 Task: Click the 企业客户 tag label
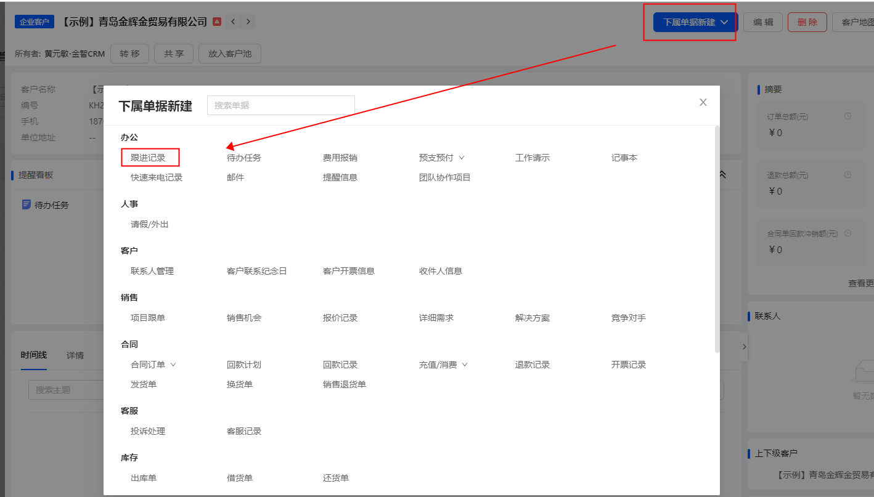[x=34, y=22]
